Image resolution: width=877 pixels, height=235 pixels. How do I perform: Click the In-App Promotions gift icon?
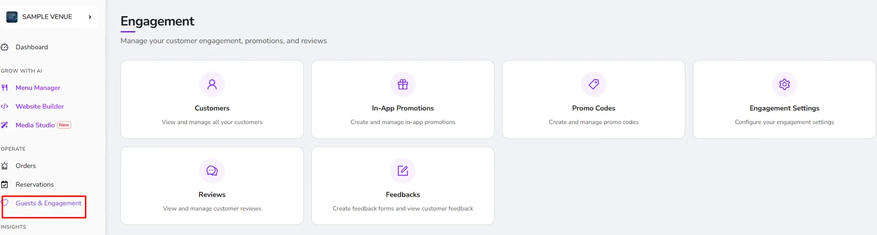pyautogui.click(x=403, y=84)
